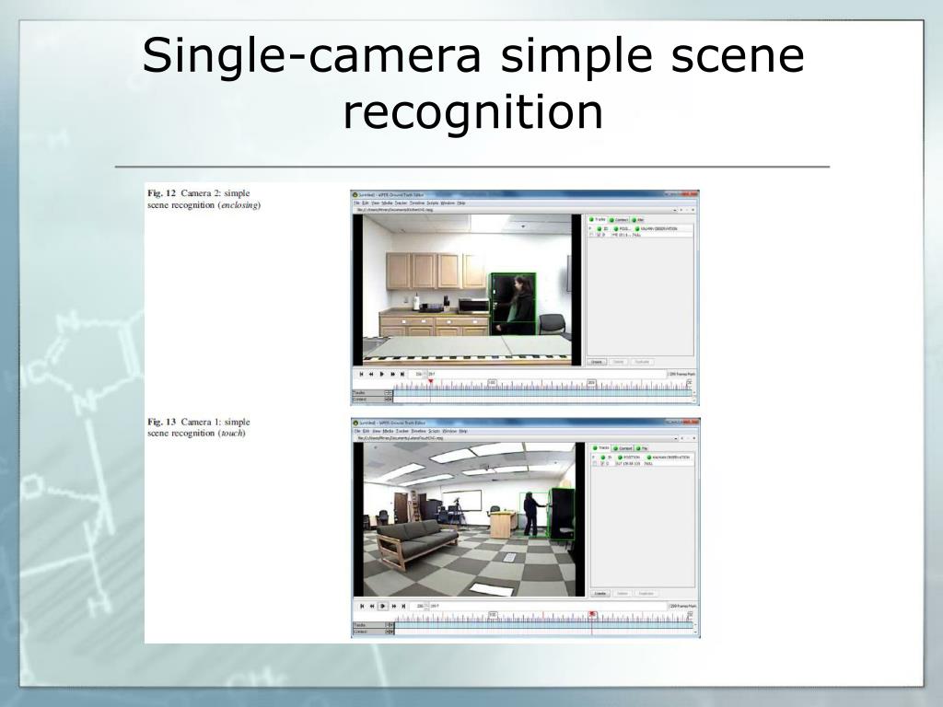Click the Create button in the bottom editor window
Viewport: 943px width, 707px height.
pyautogui.click(x=600, y=594)
